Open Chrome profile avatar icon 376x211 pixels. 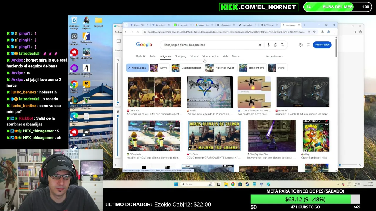(328, 32)
